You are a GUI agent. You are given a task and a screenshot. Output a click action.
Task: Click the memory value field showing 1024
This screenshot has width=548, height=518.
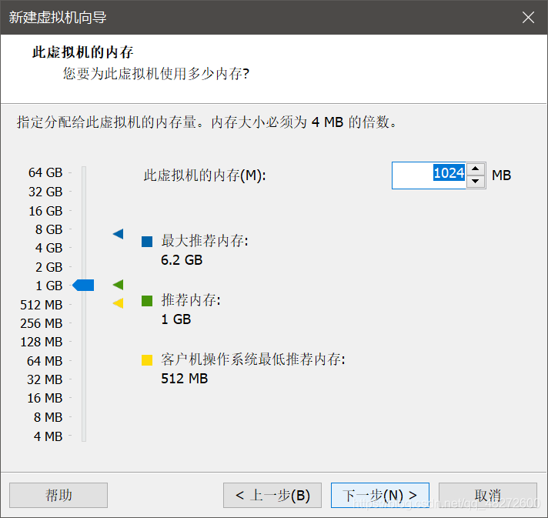[429, 175]
